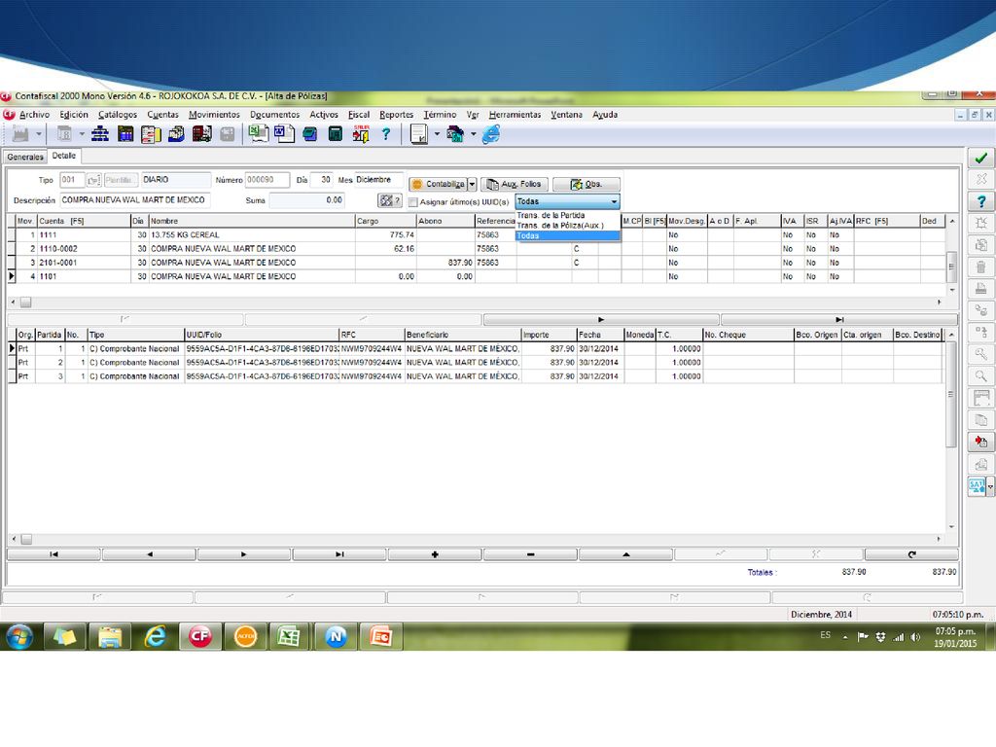Open the Contafiscal CF taskbar icon

pyautogui.click(x=200, y=636)
